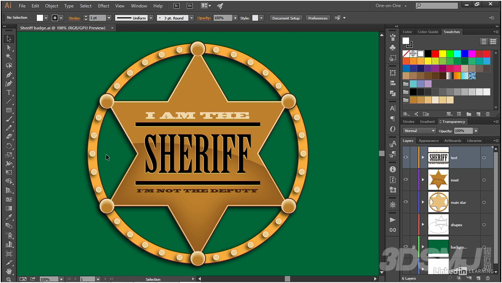
Task: Select the Scale tool
Action: (x=9, y=155)
